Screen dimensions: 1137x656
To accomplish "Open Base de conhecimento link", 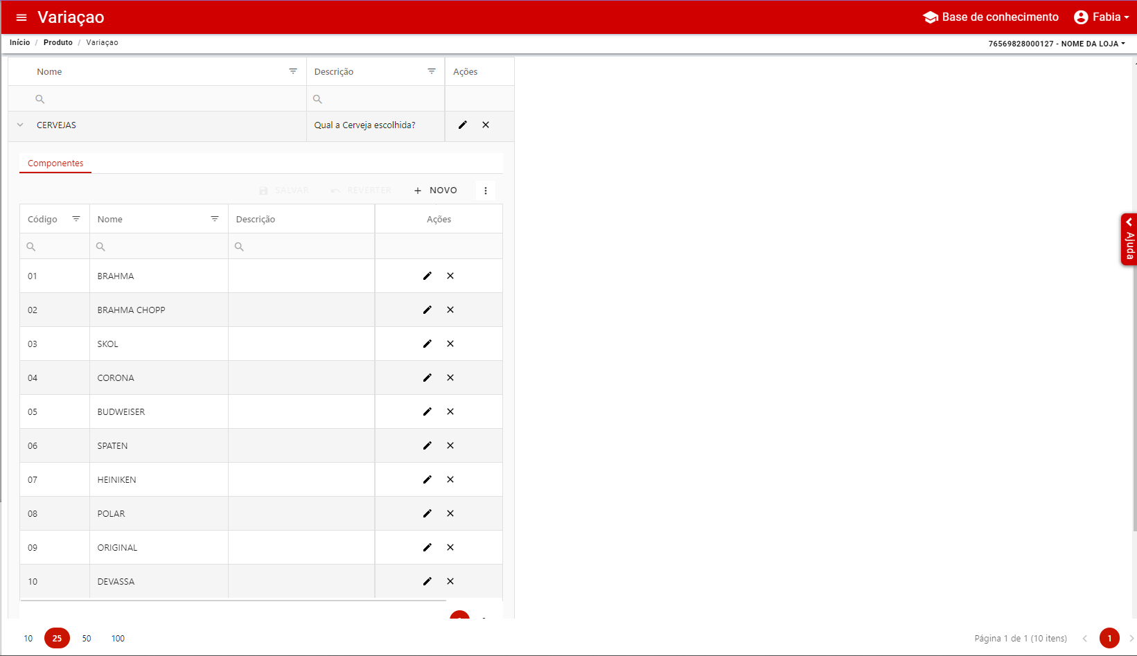I will (991, 17).
